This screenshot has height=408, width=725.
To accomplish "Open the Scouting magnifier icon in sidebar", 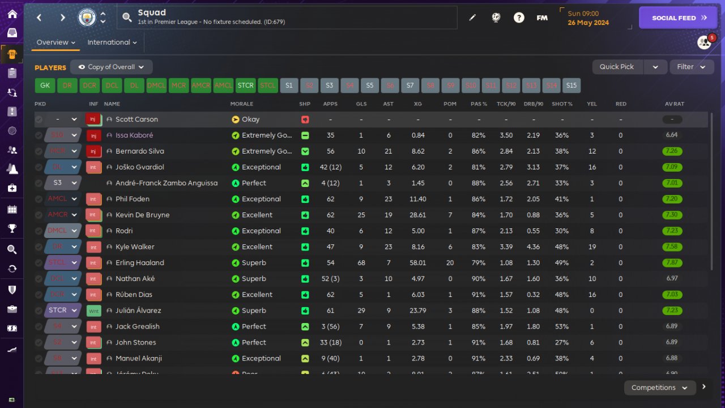I will click(x=12, y=249).
